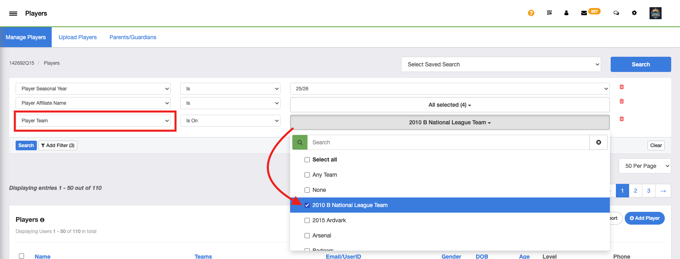
Task: Open the chat messages bubble icon
Action: pyautogui.click(x=616, y=13)
